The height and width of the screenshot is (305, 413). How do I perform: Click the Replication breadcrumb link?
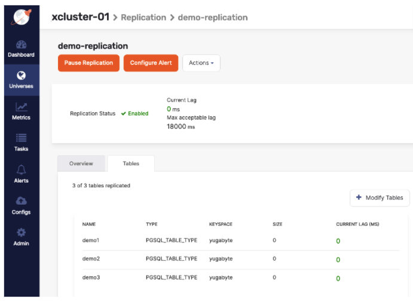tap(143, 17)
